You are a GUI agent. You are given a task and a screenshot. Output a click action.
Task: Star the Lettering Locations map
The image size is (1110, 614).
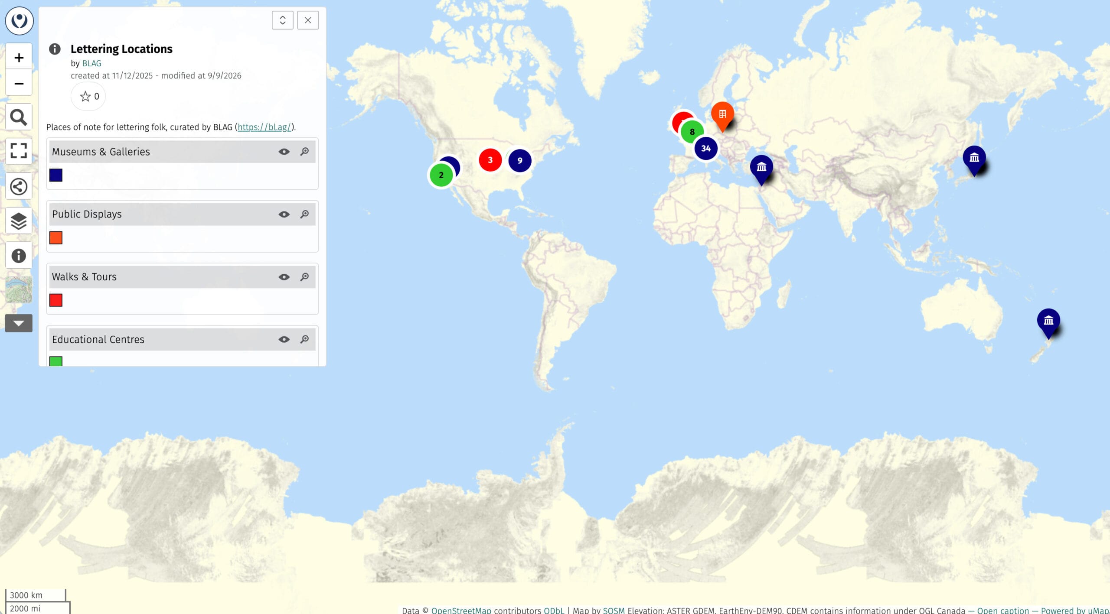click(88, 96)
